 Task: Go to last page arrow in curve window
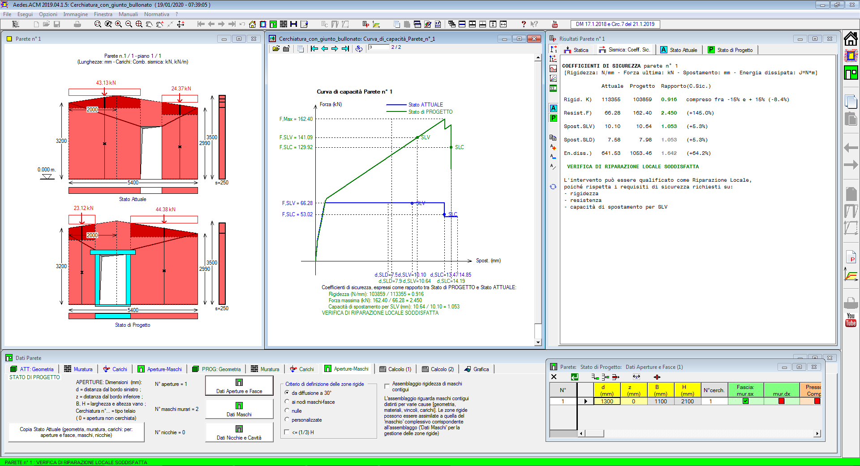pyautogui.click(x=345, y=48)
